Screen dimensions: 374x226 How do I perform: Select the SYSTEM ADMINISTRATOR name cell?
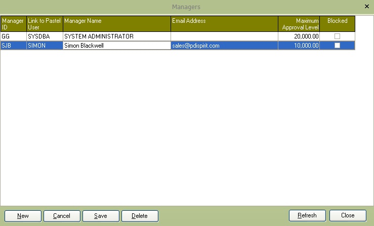[x=116, y=36]
